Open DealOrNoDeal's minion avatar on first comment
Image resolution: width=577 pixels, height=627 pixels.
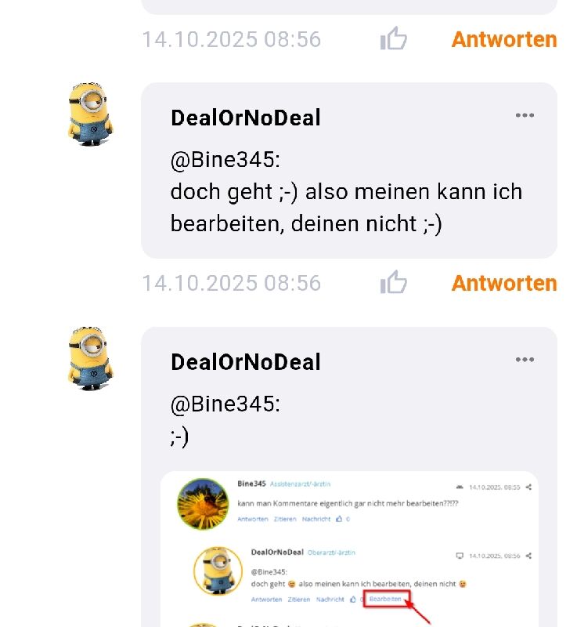coord(90,114)
